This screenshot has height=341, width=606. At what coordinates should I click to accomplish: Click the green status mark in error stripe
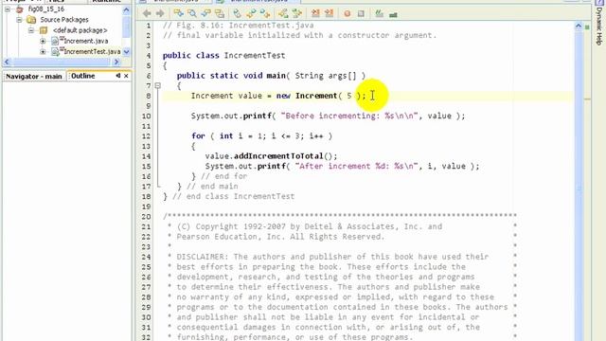[x=587, y=27]
